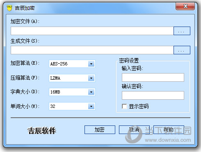The image size is (201, 152).
Task: Close the 吉辰加密 window
Action: click(x=185, y=6)
